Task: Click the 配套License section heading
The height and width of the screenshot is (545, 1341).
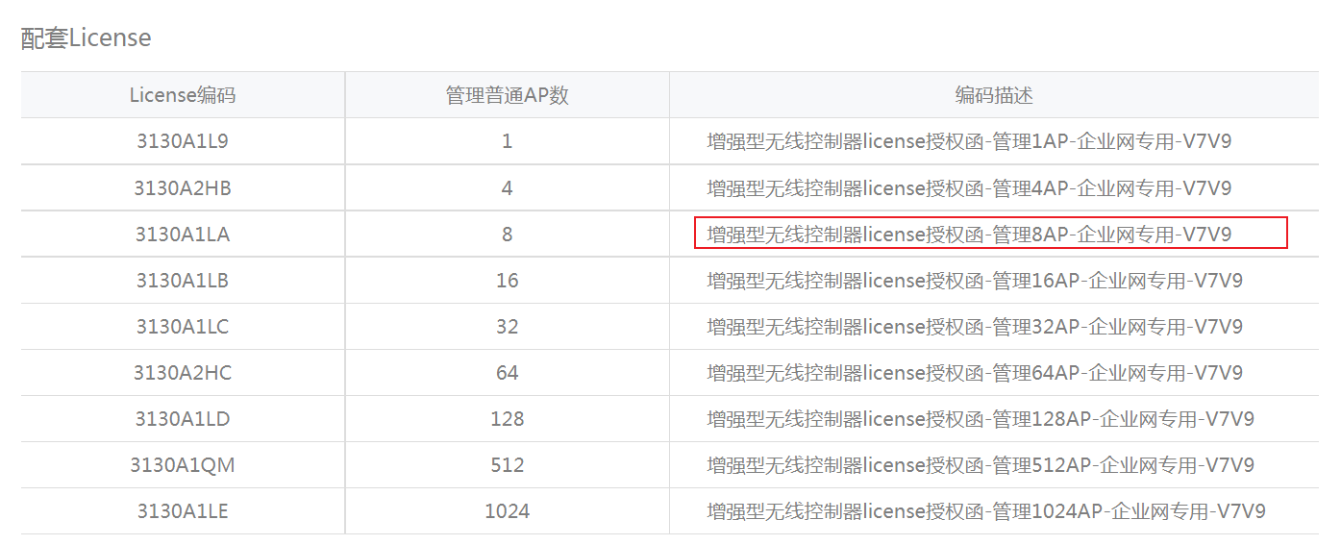Action: [x=87, y=38]
